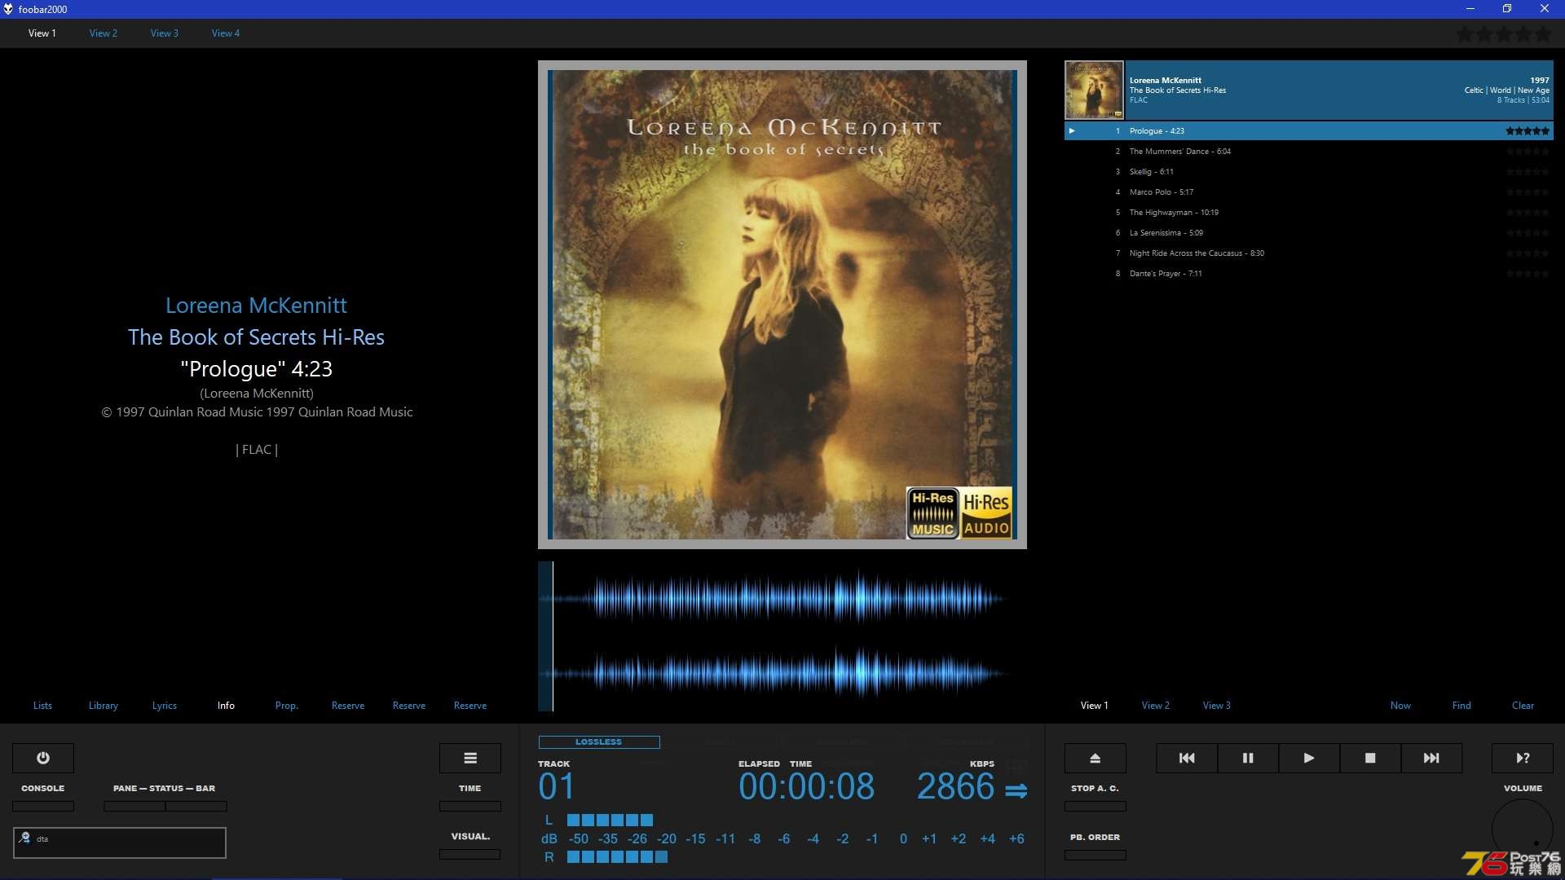The width and height of the screenshot is (1565, 880).
Task: Click the playback order arrow icon beside 2866
Action: tap(1016, 790)
